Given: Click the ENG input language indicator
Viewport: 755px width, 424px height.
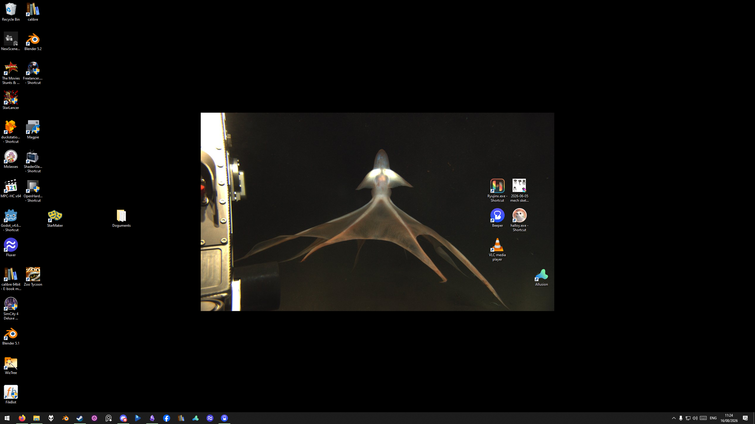Looking at the screenshot, I should (x=713, y=418).
